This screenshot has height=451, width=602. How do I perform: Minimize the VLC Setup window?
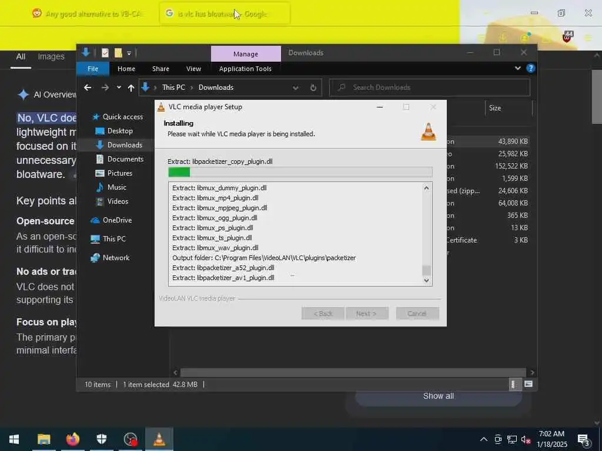point(380,107)
